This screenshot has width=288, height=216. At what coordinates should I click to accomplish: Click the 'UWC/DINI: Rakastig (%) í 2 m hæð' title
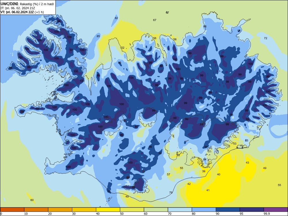27,4
